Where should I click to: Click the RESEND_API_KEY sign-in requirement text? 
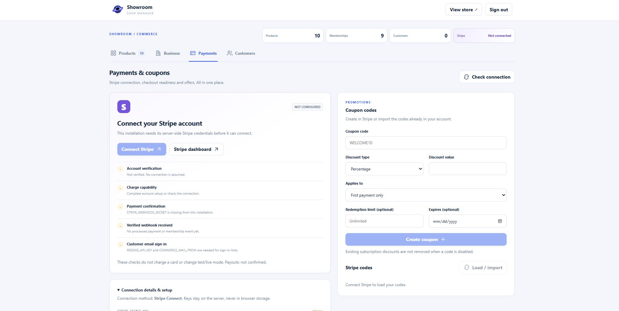183,250
